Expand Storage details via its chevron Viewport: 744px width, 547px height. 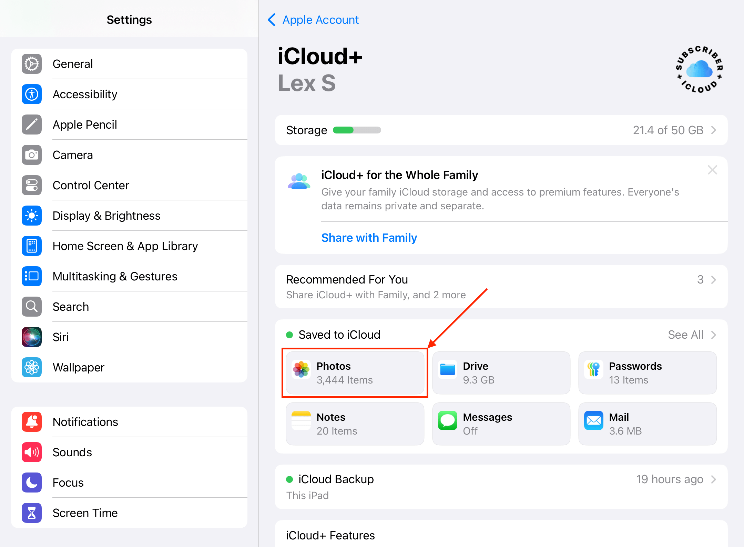(714, 130)
